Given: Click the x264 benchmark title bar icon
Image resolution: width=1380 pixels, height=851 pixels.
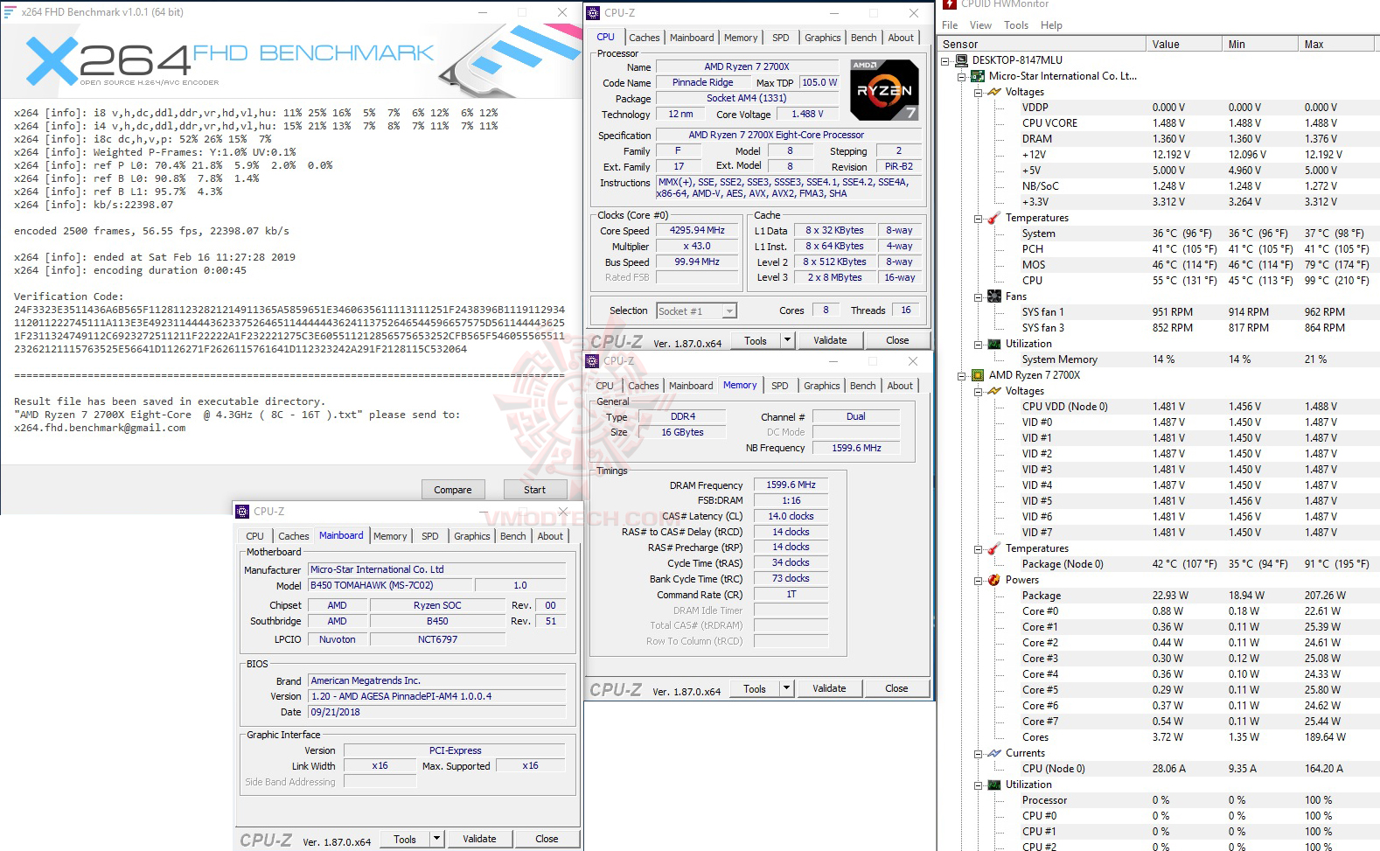Looking at the screenshot, I should point(10,12).
